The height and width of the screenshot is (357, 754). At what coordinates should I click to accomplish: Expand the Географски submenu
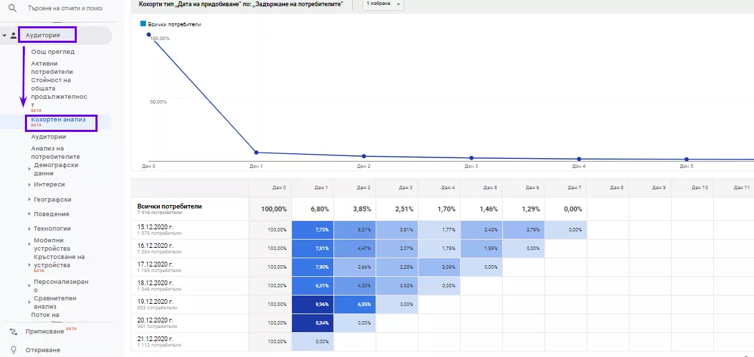point(29,200)
